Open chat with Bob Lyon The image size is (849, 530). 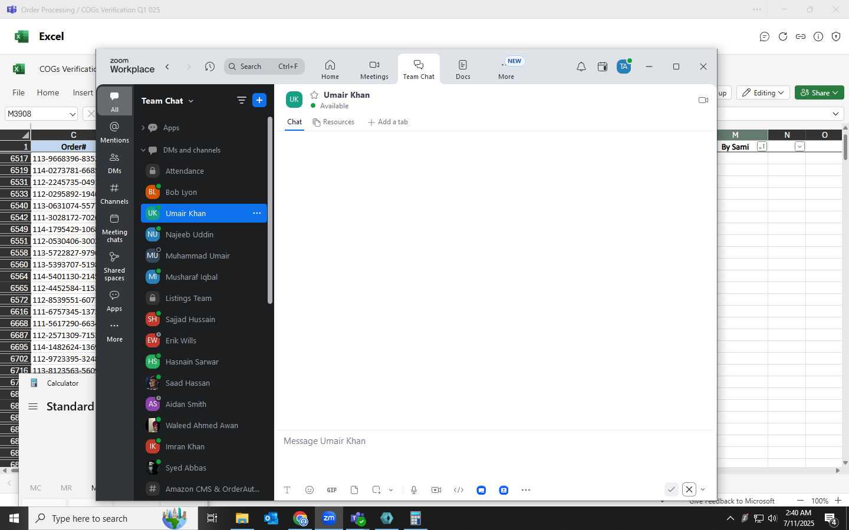(203, 192)
